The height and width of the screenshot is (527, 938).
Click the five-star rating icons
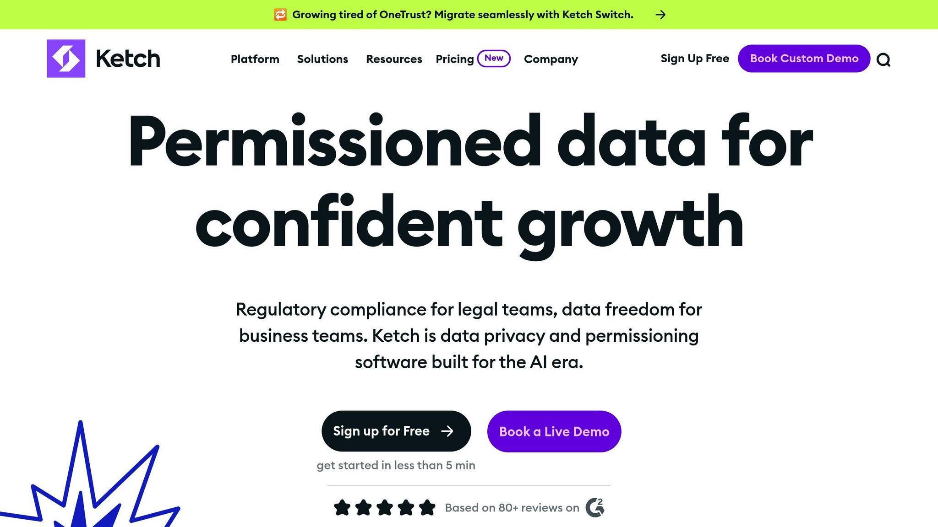pos(385,507)
